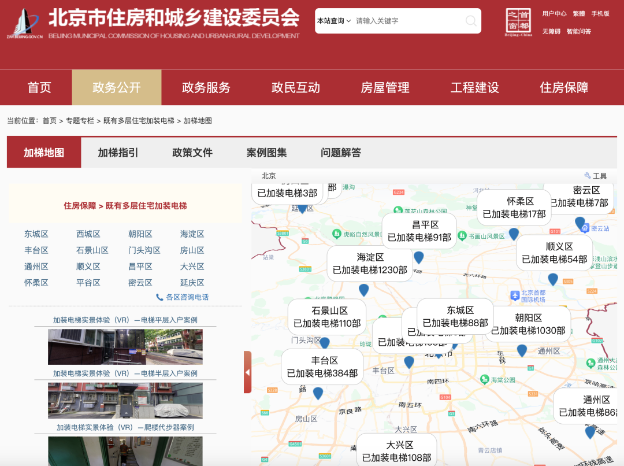Click the map pin under 顺义区 label
This screenshot has height=466, width=624.
click(553, 279)
